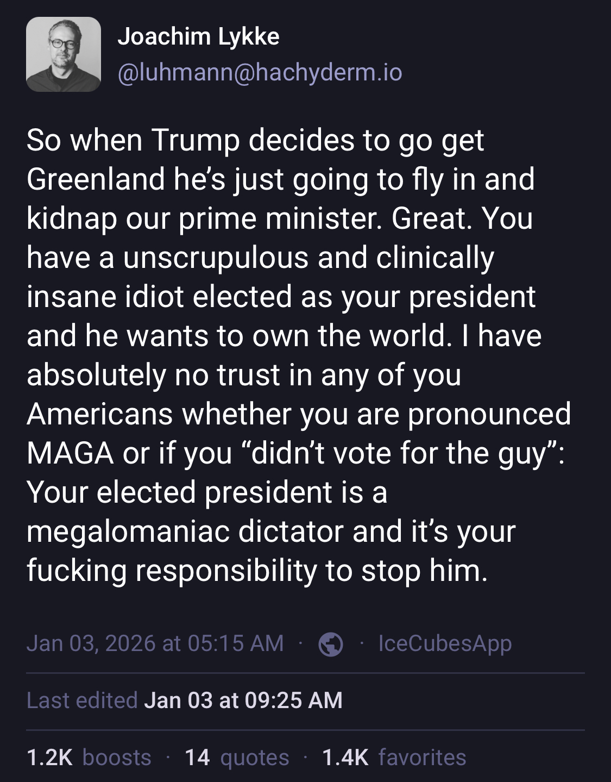Click the public visibility globe icon

coord(331,645)
